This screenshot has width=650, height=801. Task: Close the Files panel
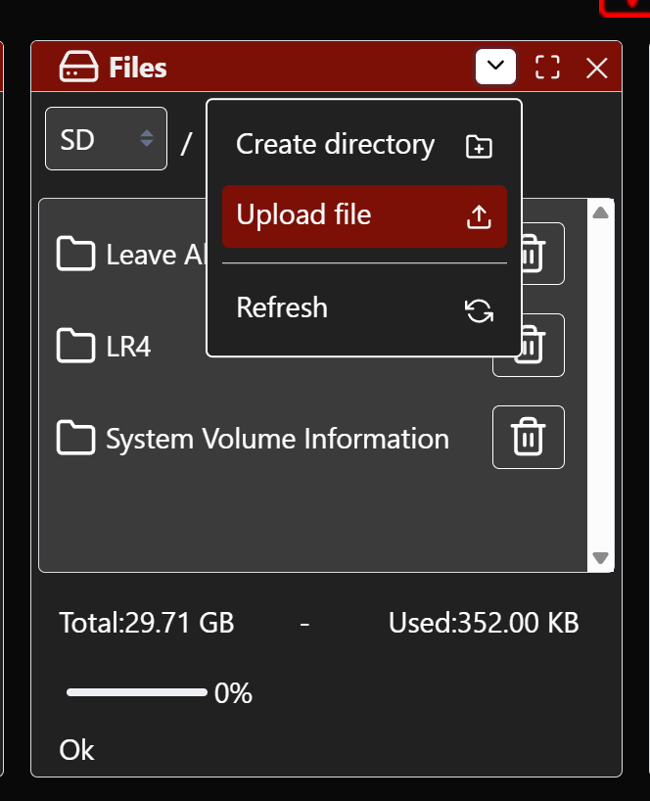tap(596, 68)
